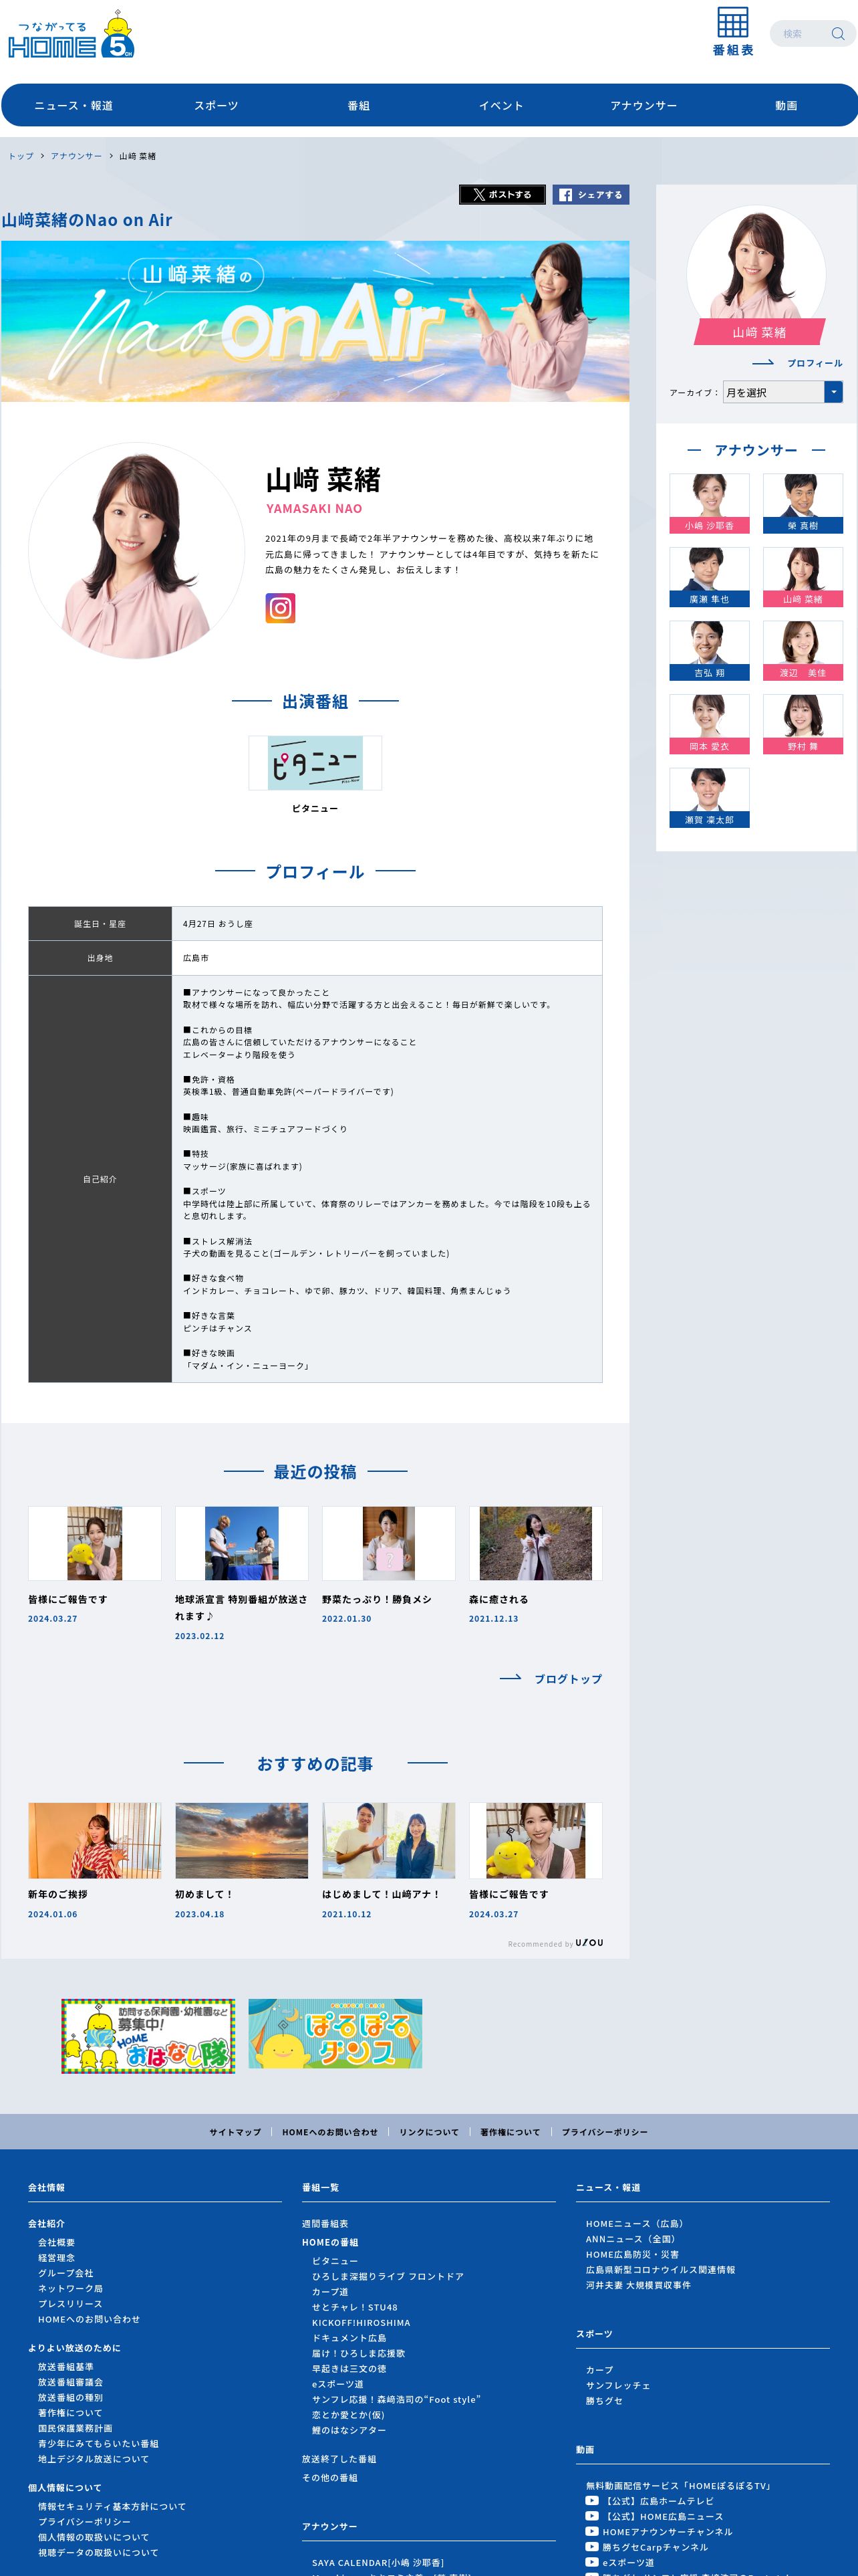Viewport: 858px width, 2576px height.
Task: Click the large 山﨑 菜緒 profile portrait
Action: tap(137, 551)
